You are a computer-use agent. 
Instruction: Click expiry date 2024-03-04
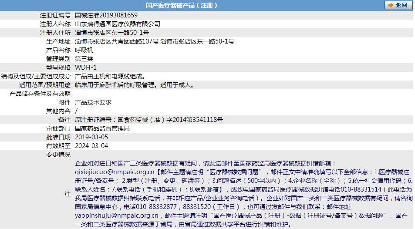pyautogui.click(x=91, y=146)
